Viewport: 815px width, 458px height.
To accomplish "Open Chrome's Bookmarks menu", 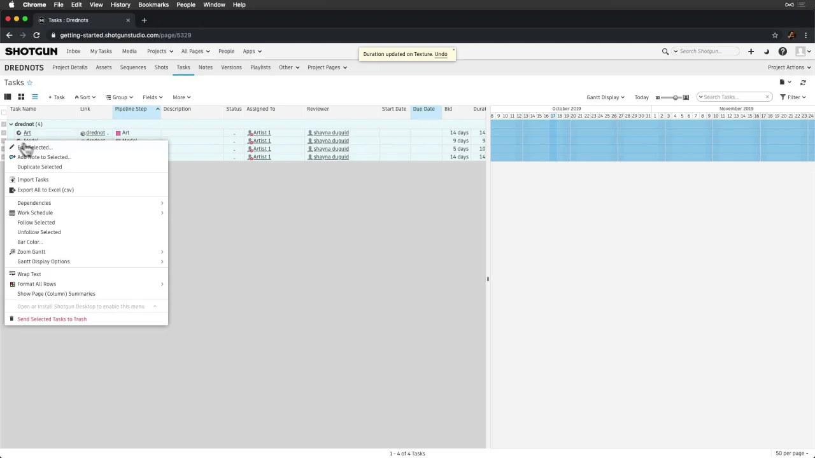I will [153, 4].
